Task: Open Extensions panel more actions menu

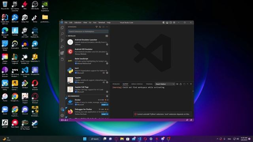Action: click(x=107, y=27)
